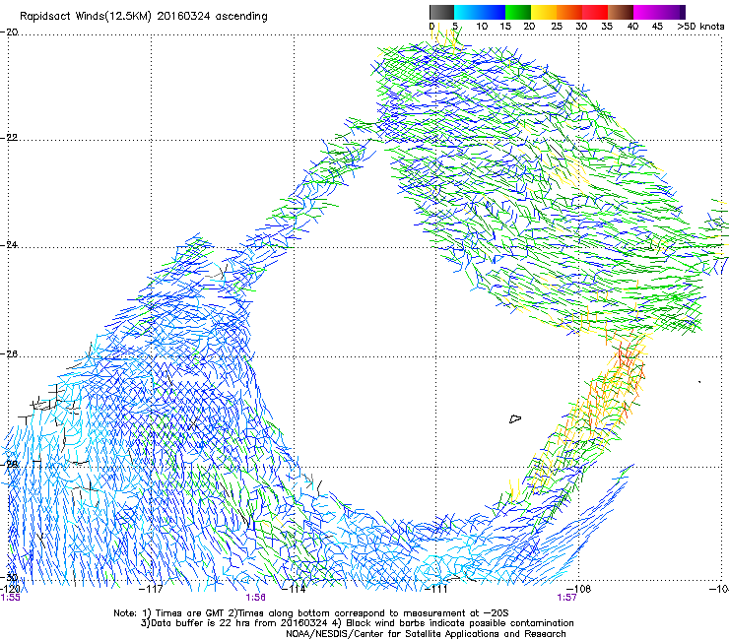The height and width of the screenshot is (640, 729).
Task: Click the purple 1:57 time stamp
Action: click(x=566, y=598)
